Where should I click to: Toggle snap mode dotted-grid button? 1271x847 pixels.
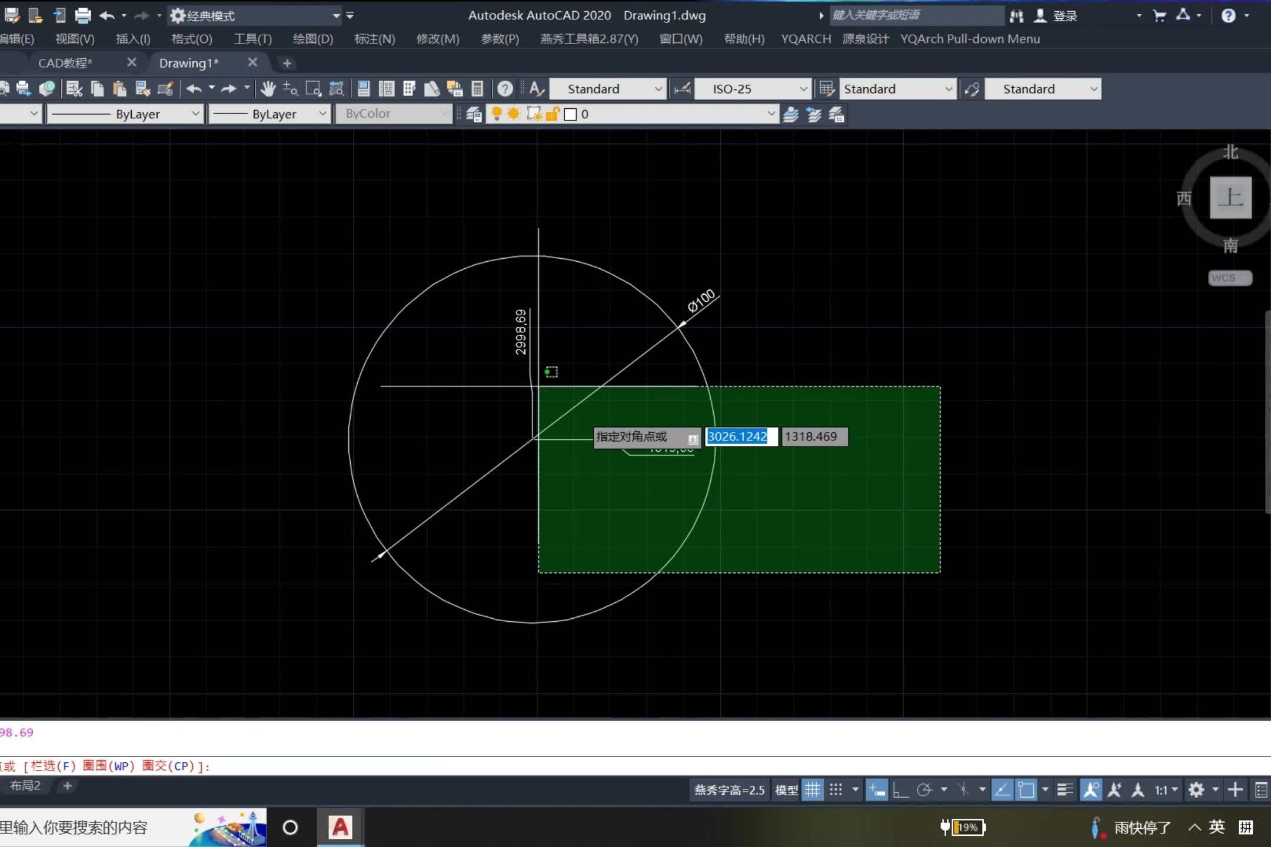836,790
